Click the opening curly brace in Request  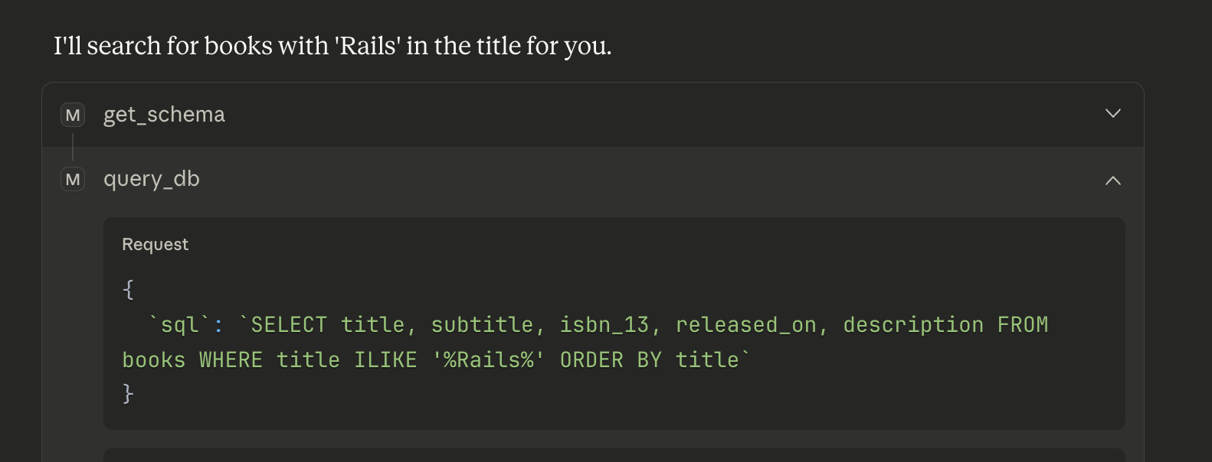pos(128,289)
